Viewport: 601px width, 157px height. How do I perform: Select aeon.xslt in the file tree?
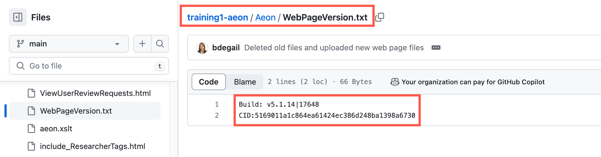pos(56,129)
